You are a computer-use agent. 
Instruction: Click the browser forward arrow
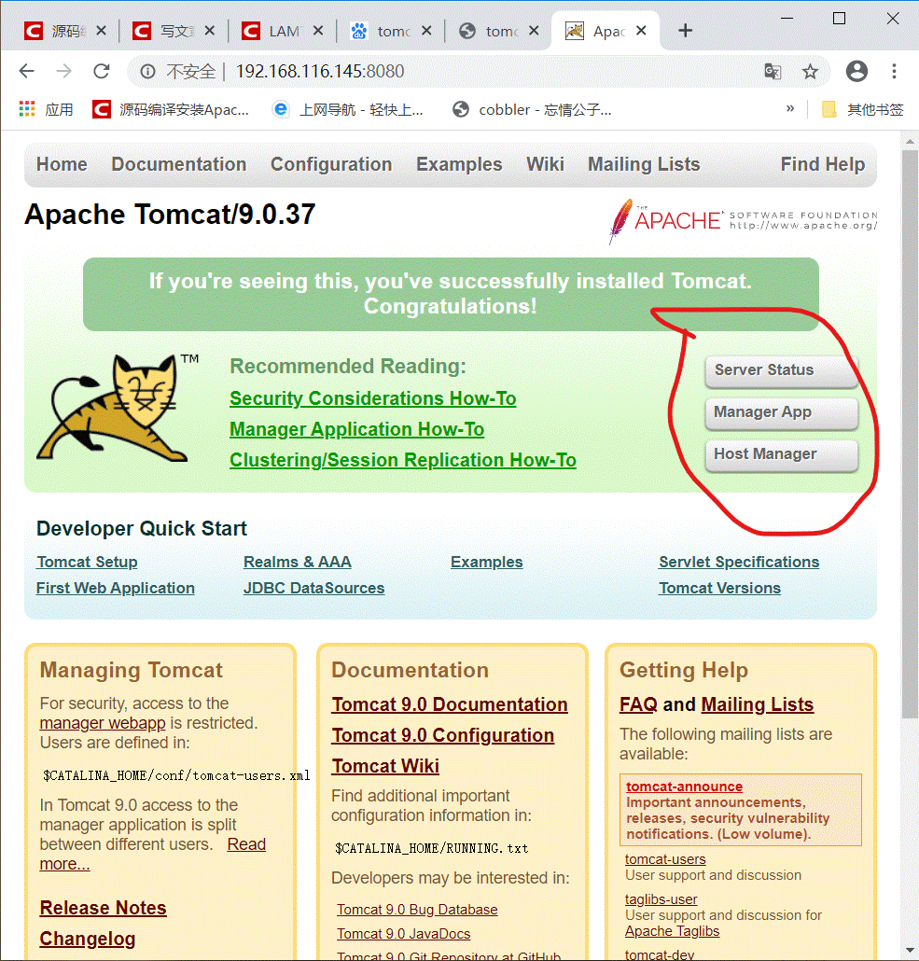pyautogui.click(x=63, y=72)
